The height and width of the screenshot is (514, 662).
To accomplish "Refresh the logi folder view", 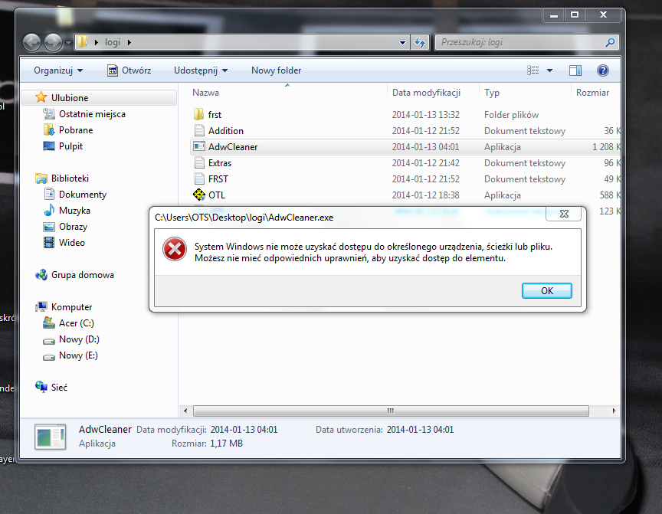I will [x=420, y=42].
